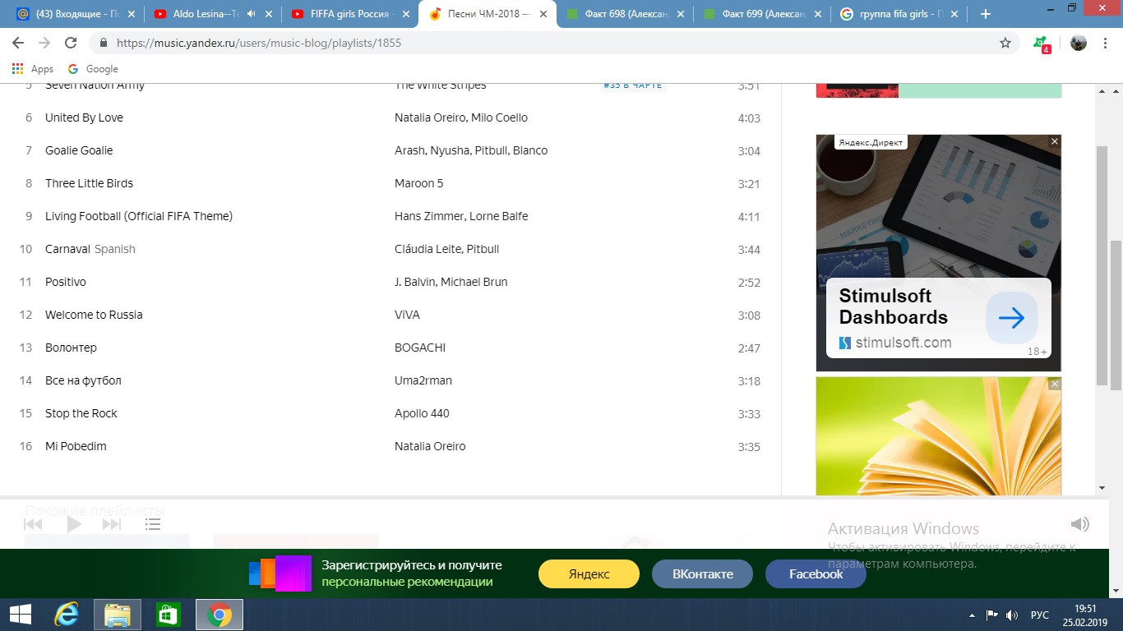Select track Все на футбол
This screenshot has width=1123, height=631.
click(x=83, y=380)
